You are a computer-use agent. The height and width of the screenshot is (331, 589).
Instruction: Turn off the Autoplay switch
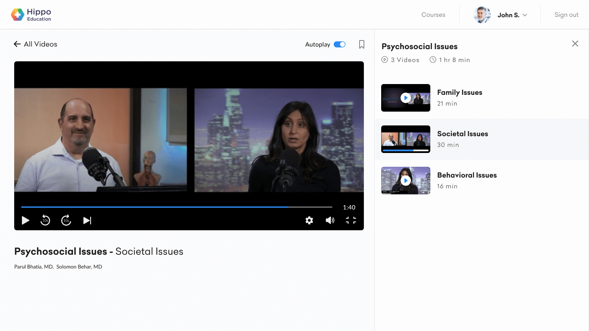340,44
